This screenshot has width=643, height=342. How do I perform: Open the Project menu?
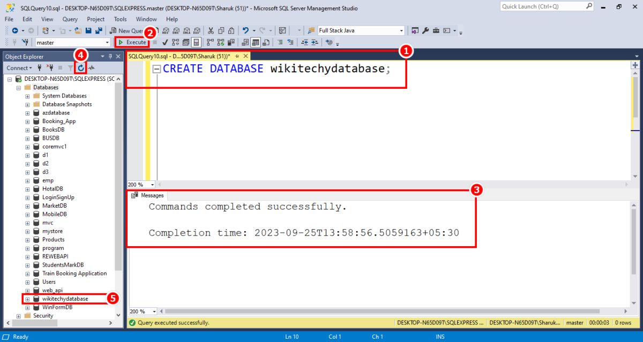95,19
